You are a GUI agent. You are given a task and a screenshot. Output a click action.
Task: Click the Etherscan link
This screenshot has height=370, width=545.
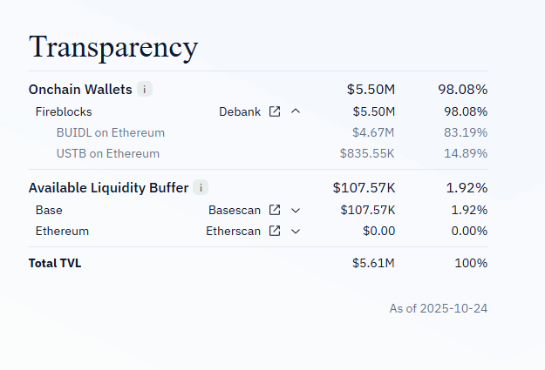click(x=234, y=231)
